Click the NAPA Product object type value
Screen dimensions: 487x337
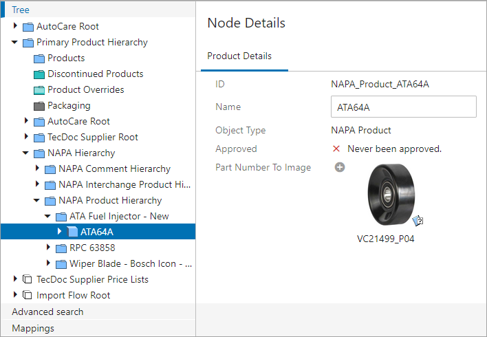361,130
